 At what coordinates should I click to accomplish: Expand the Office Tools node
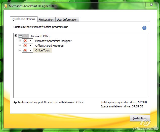coord(20,50)
